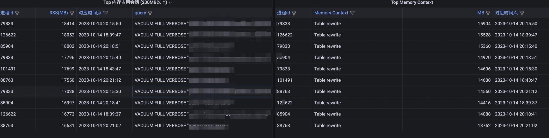Select MB value 14920
Image resolution: width=549 pixels, height=138 pixels.
[x=484, y=58]
